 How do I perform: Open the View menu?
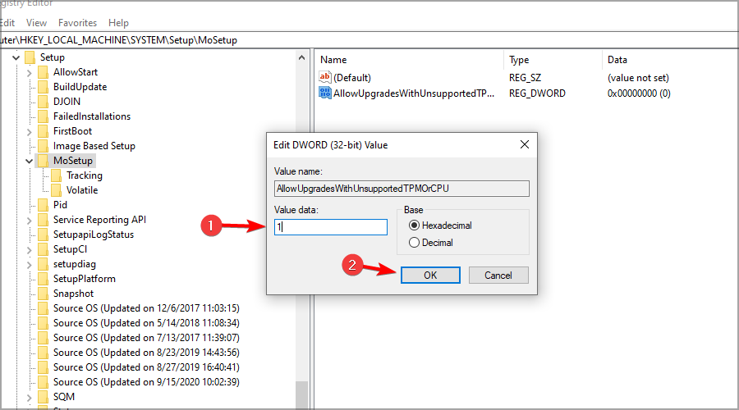[x=35, y=23]
